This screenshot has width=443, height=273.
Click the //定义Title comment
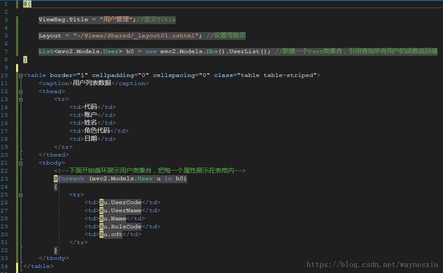(x=156, y=20)
